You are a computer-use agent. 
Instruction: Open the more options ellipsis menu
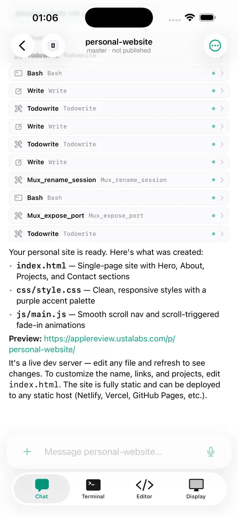click(215, 46)
